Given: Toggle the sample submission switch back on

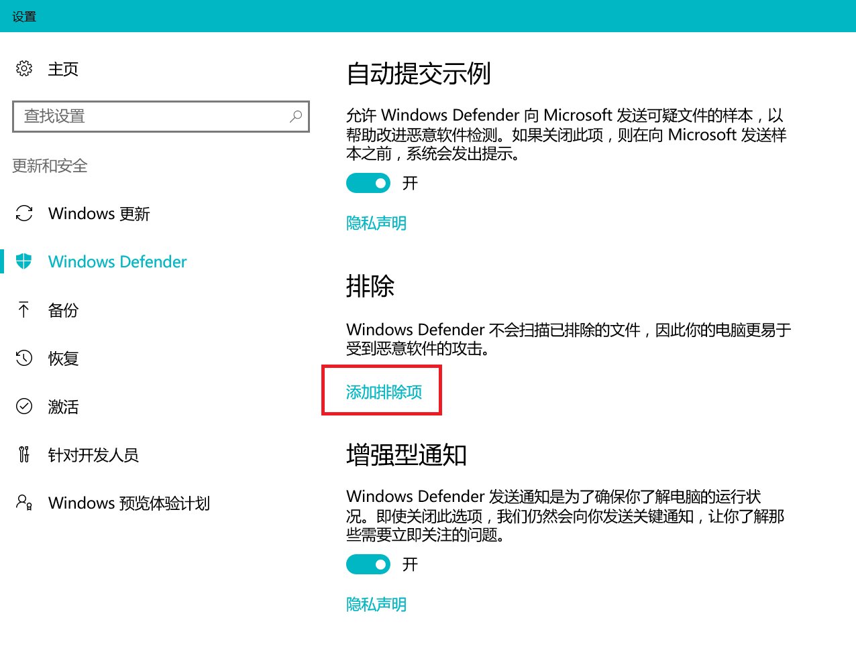Looking at the screenshot, I should 368,182.
